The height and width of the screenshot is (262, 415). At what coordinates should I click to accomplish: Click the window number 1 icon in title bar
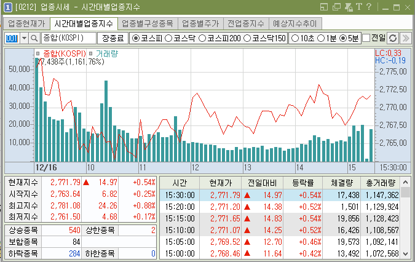point(7,7)
